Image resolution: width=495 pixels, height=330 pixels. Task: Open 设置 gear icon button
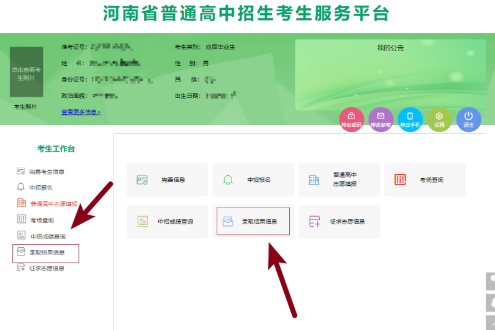[x=439, y=119]
